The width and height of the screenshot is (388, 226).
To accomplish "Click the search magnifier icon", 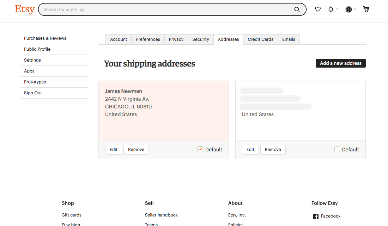I will [x=297, y=10].
